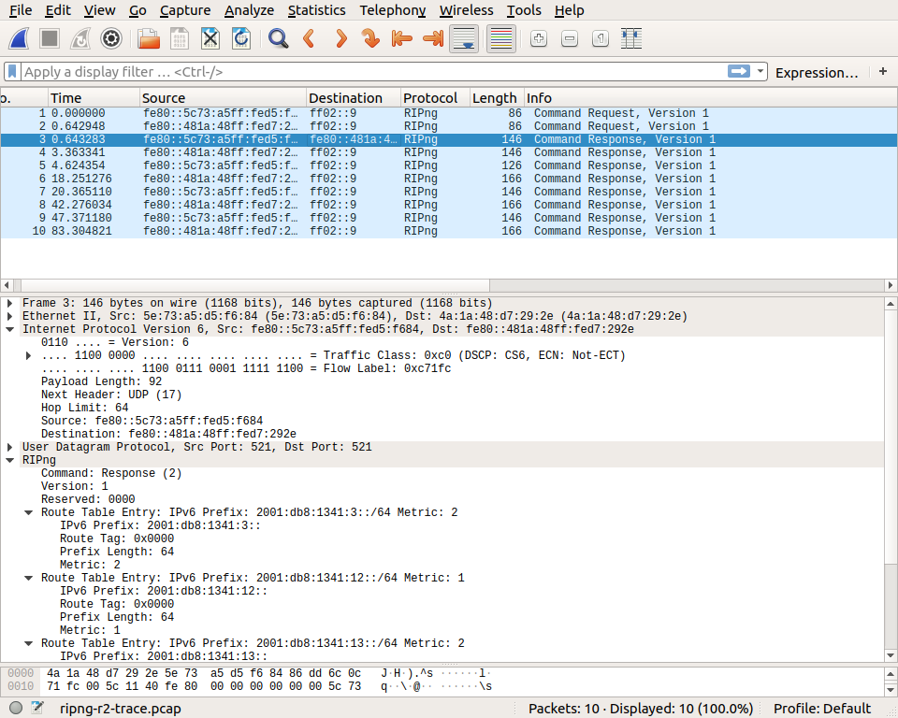Sort by Protocol column header
The height and width of the screenshot is (718, 898).
pyautogui.click(x=435, y=98)
